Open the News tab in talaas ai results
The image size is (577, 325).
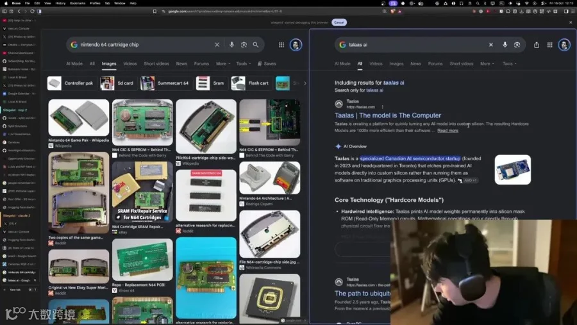415,63
